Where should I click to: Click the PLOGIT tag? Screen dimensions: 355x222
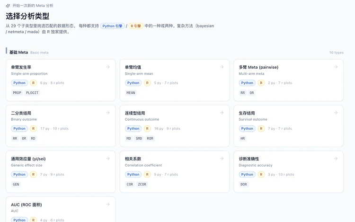click(x=32, y=93)
